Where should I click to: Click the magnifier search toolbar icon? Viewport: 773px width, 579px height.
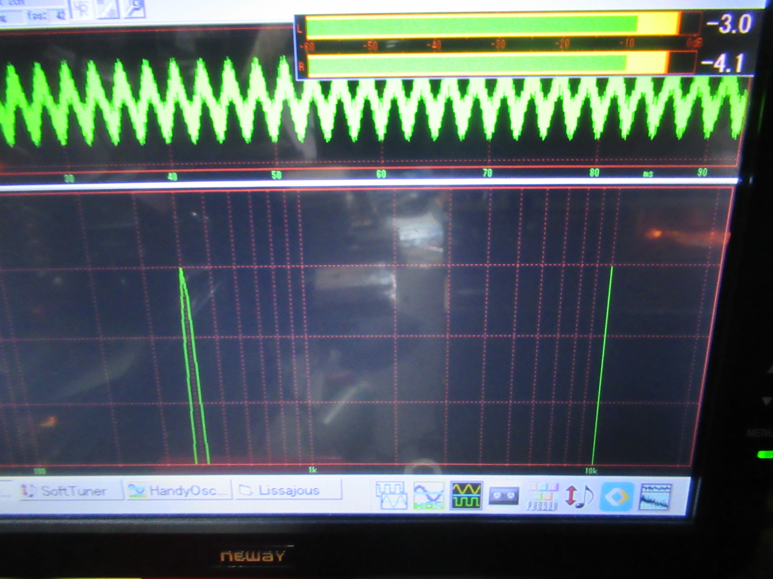(x=135, y=8)
